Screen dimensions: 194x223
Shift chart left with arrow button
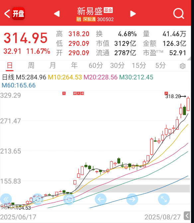click(101, 199)
